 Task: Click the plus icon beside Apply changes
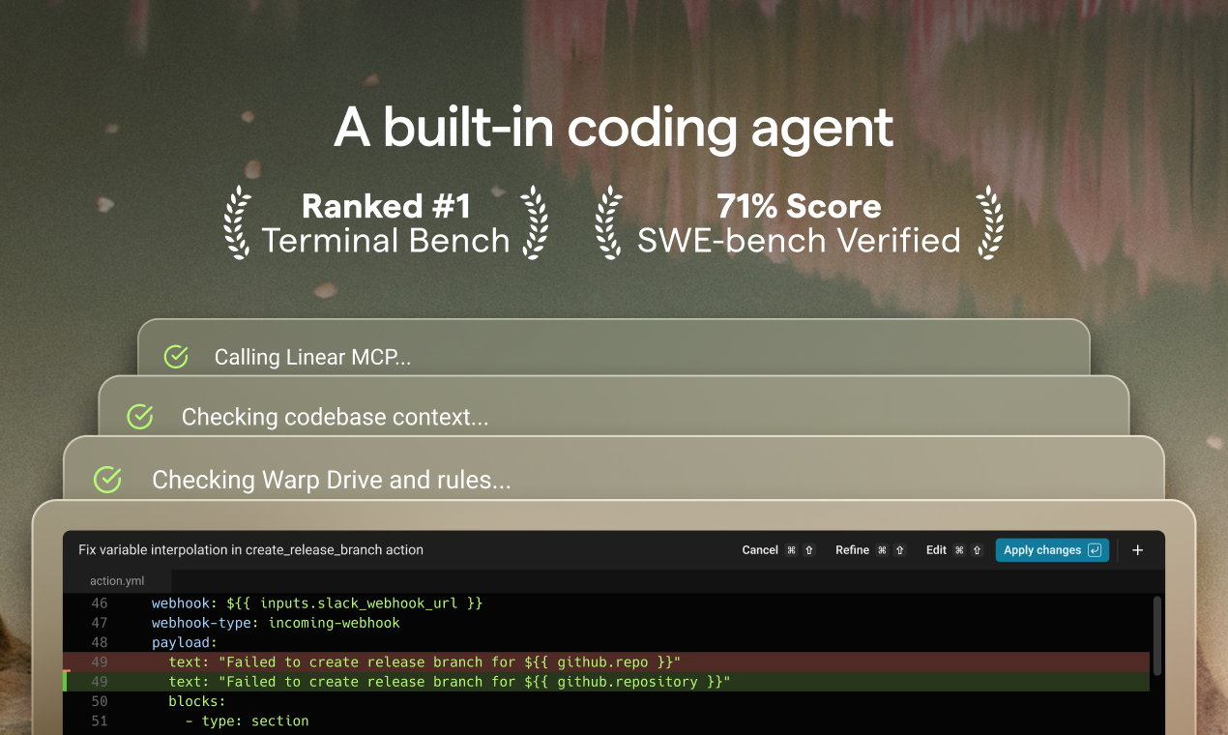click(x=1137, y=550)
